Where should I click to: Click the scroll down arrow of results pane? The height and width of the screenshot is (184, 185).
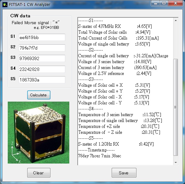pos(176,163)
